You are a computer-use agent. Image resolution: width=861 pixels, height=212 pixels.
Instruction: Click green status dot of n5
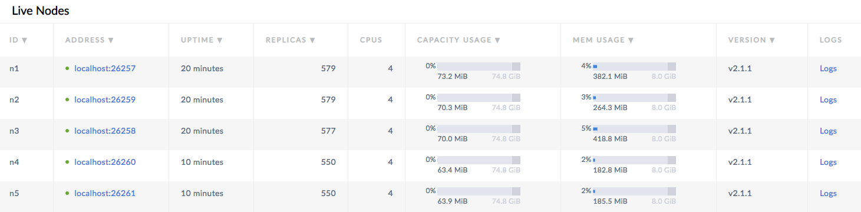tap(67, 193)
